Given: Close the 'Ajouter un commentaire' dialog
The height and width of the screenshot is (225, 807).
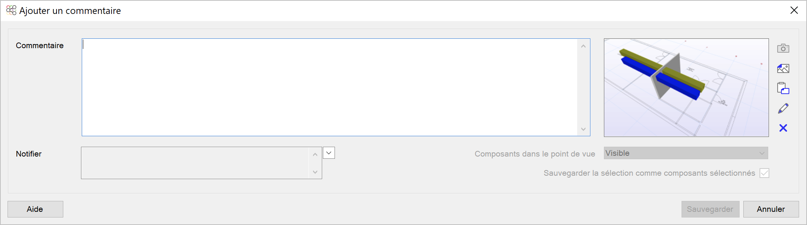Looking at the screenshot, I should coord(794,11).
